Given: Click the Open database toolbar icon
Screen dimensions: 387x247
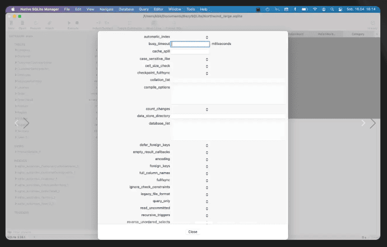Looking at the screenshot, I should click(x=22, y=23).
